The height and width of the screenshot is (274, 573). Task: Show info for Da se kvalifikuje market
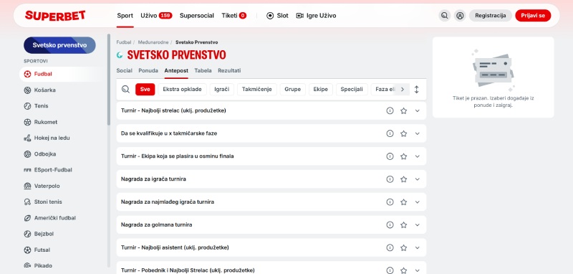[x=390, y=133]
